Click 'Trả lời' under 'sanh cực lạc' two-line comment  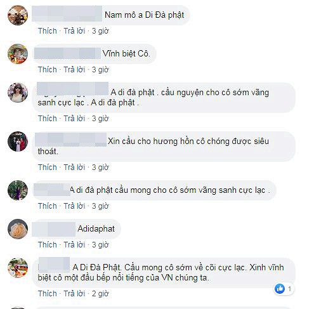coord(74,119)
